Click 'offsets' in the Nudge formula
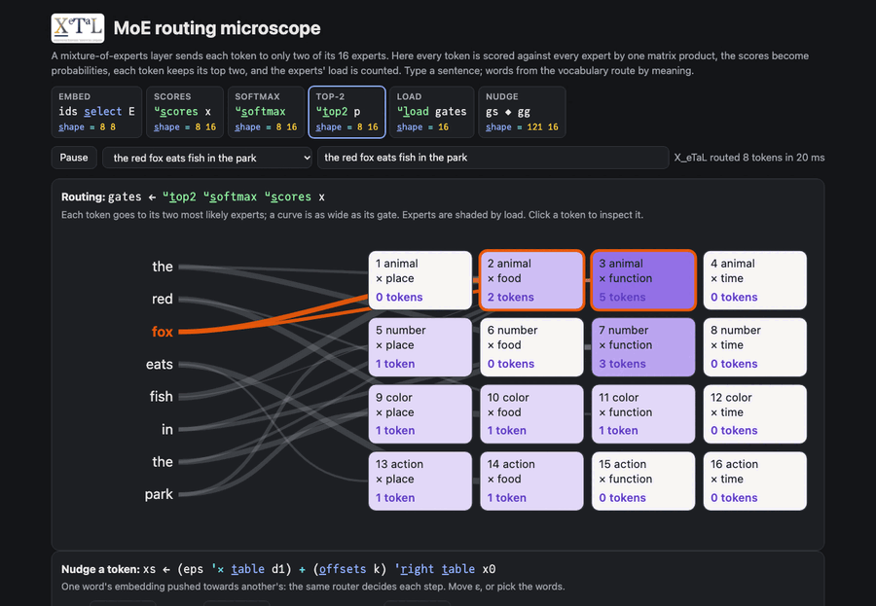 pos(343,569)
